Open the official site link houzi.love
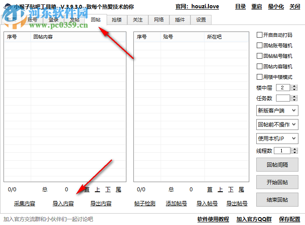 click(197, 7)
